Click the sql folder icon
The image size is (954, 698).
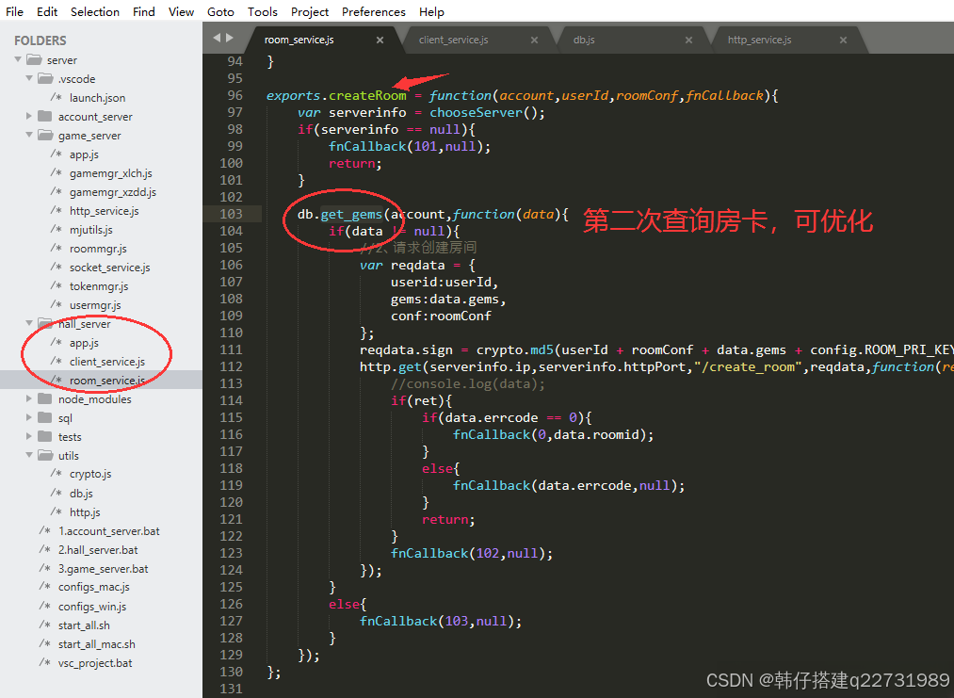pyautogui.click(x=45, y=417)
